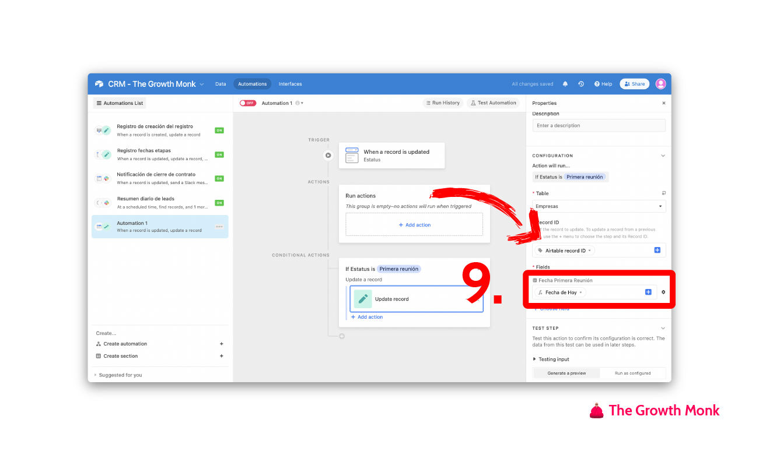Screen dimensions: 759x455
Task: Click the Airtable base logo icon
Action: pyautogui.click(x=99, y=84)
